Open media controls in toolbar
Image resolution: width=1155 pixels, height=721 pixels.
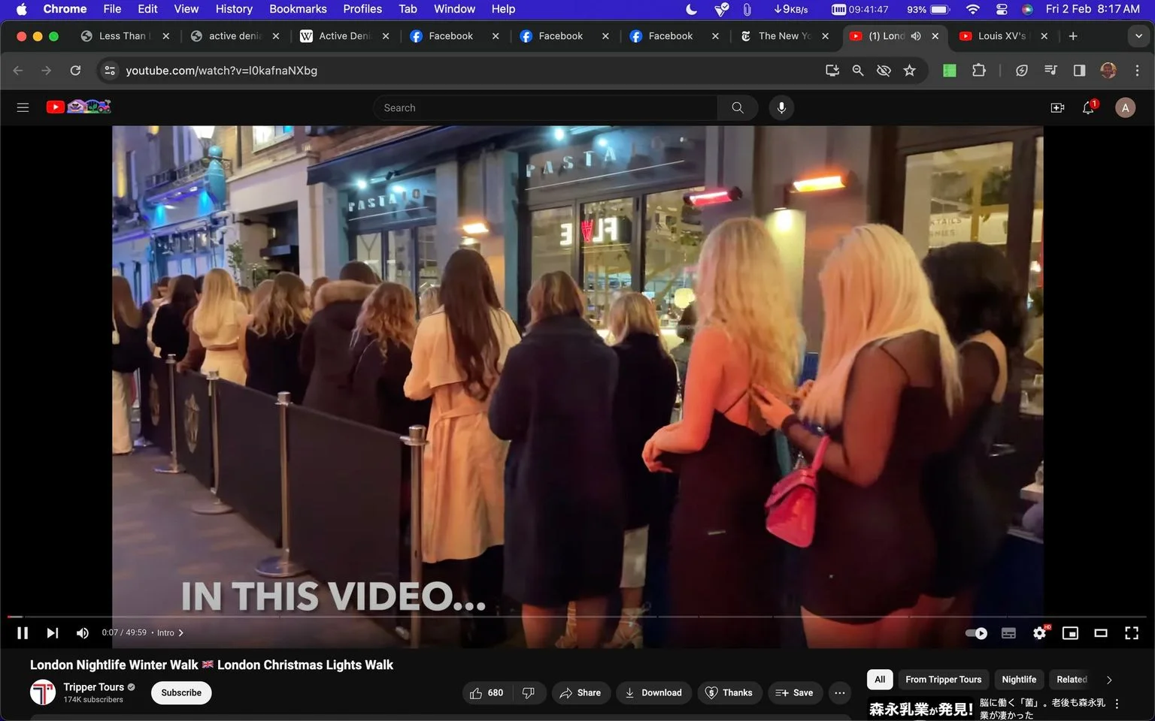[1050, 71]
